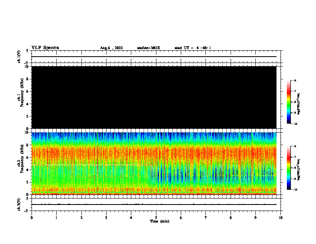
Task: Click the log(PSD) label beside ch.1 color scale
Action: (x=299, y=104)
